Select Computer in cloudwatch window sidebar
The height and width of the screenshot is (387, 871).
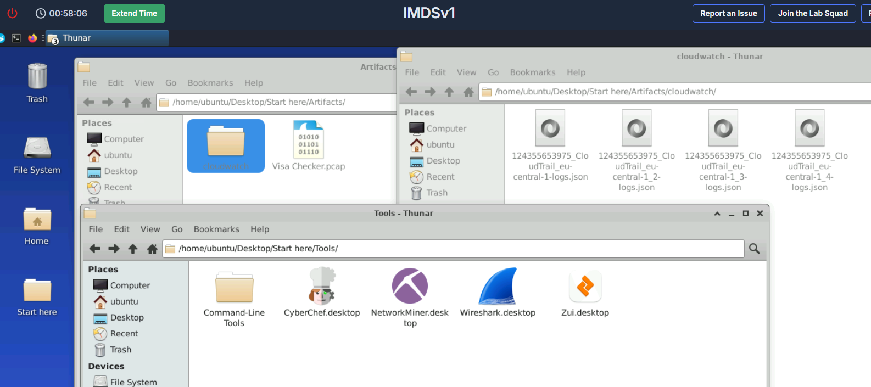pyautogui.click(x=438, y=128)
